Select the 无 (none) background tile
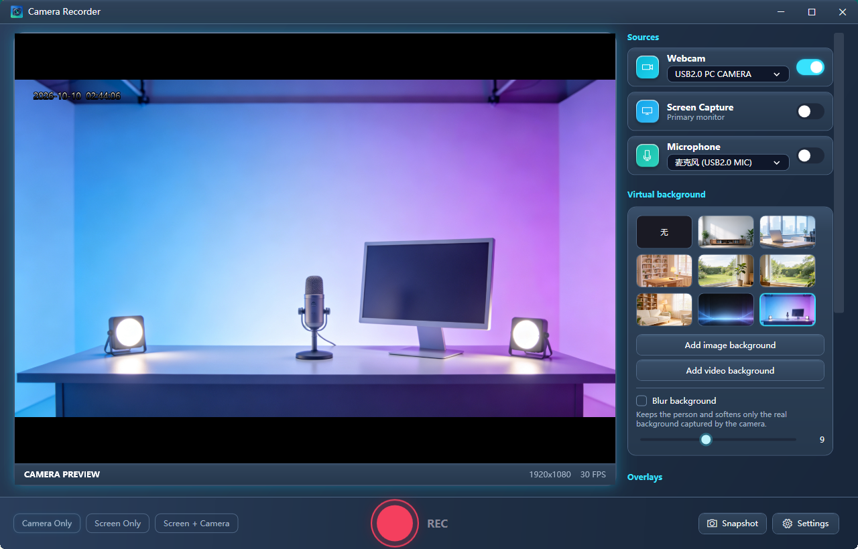 (664, 232)
